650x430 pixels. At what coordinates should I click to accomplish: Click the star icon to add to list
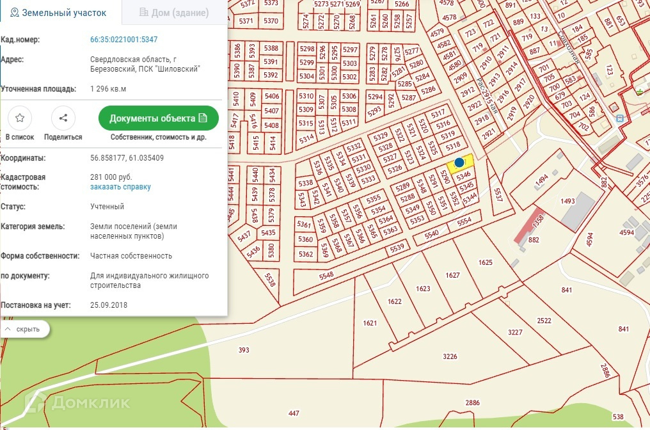tap(20, 118)
